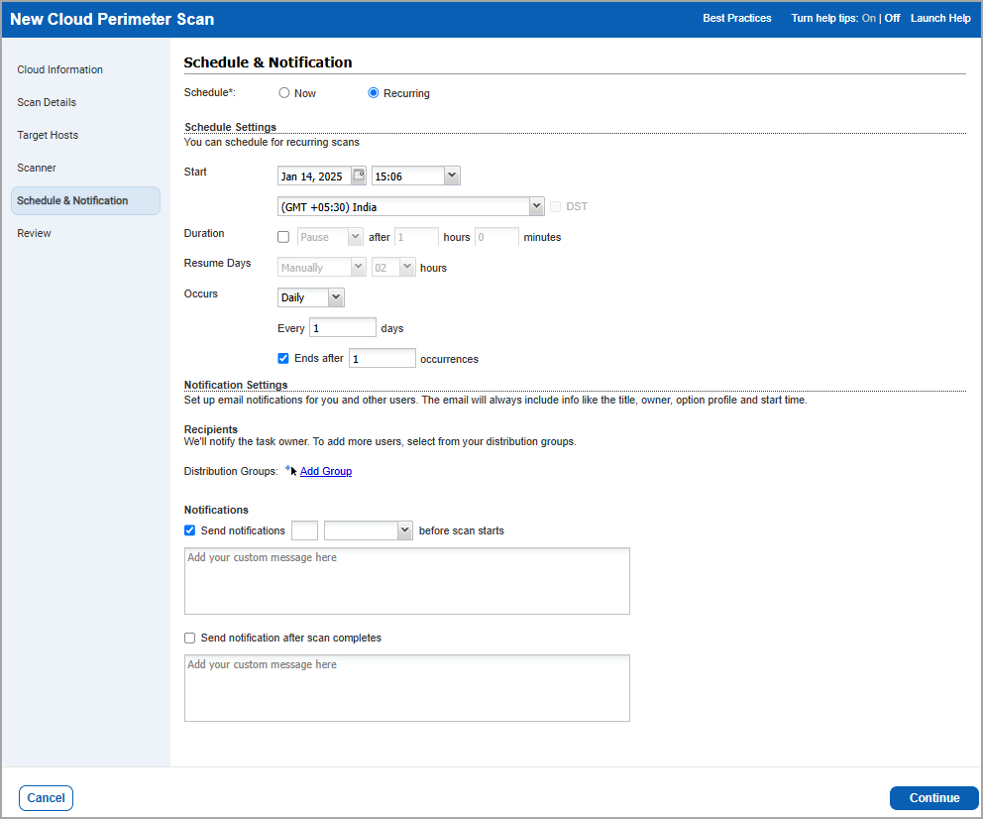Expand the "Occurs" Daily dropdown

click(x=334, y=296)
